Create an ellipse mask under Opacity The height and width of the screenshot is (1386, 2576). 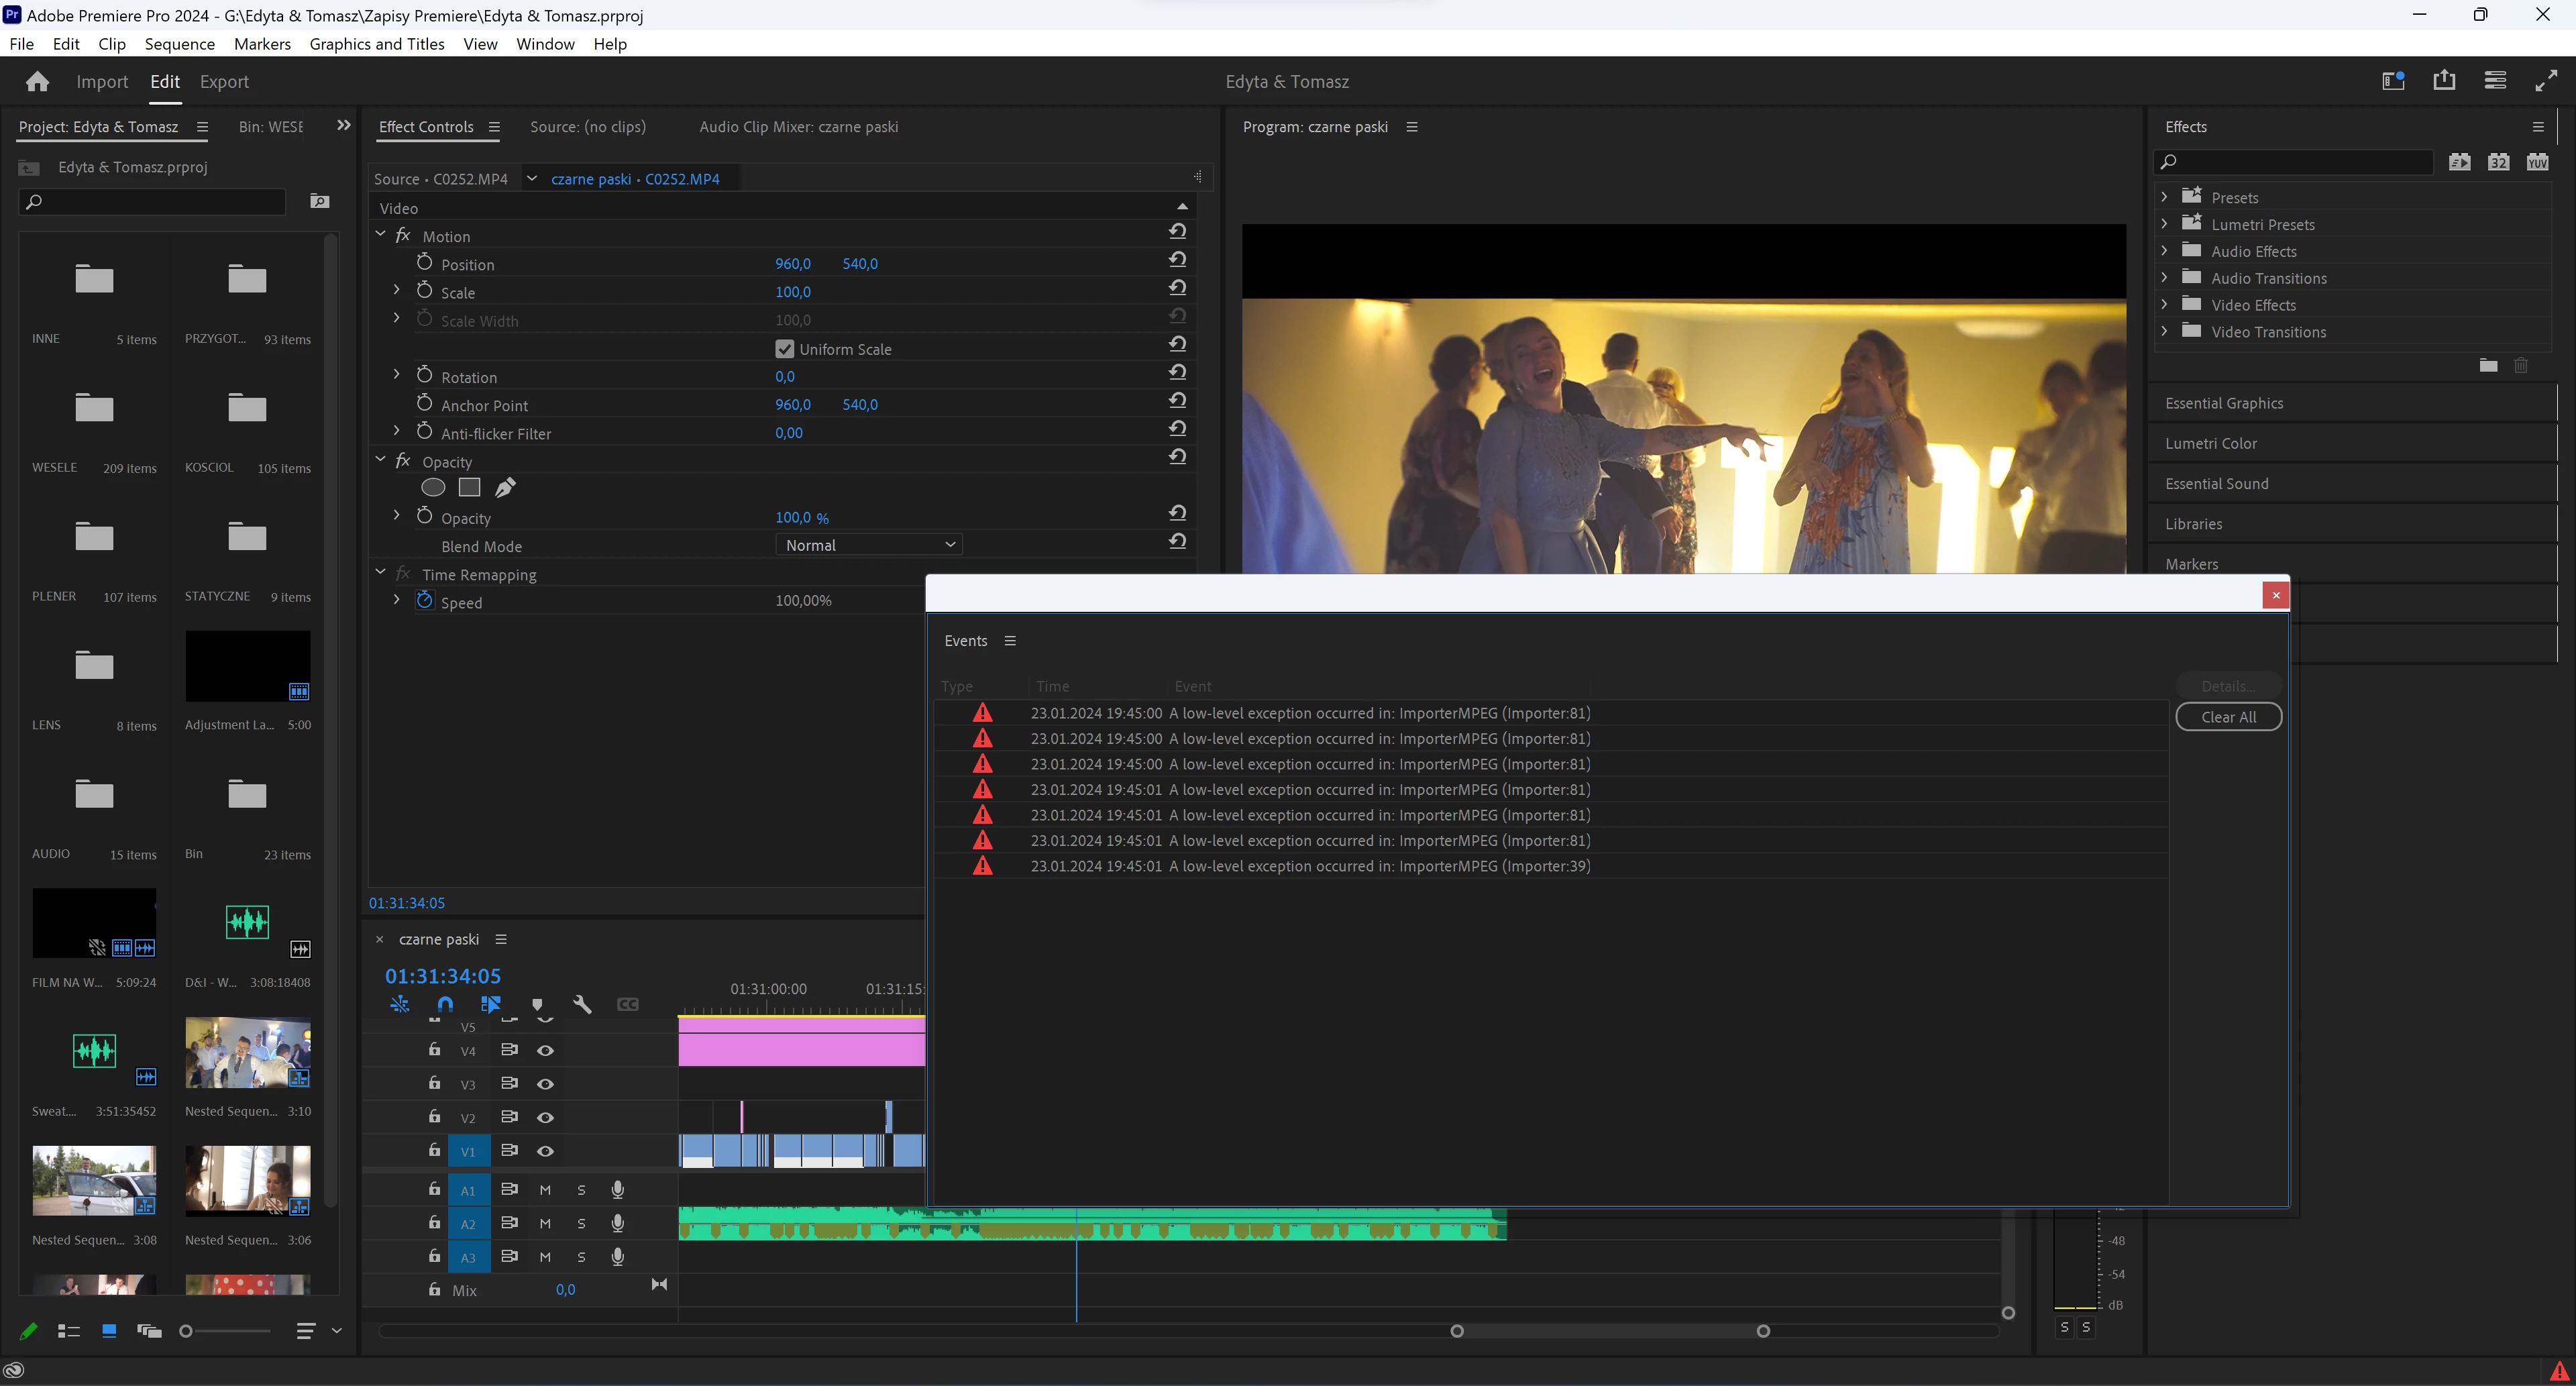[433, 487]
